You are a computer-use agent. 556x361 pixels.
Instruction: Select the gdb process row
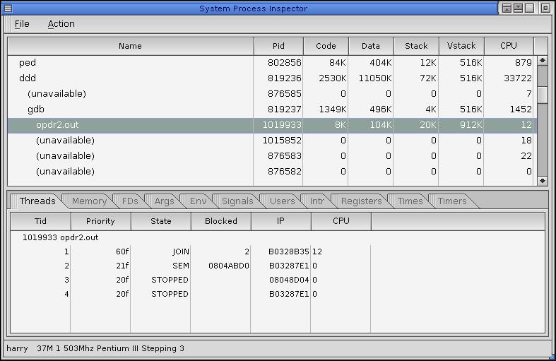pos(35,110)
